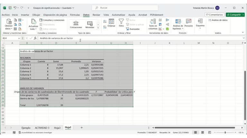Viewport: 247px width, 138px height.
Task: Open the PDFelement tab
Action: tap(157, 15)
